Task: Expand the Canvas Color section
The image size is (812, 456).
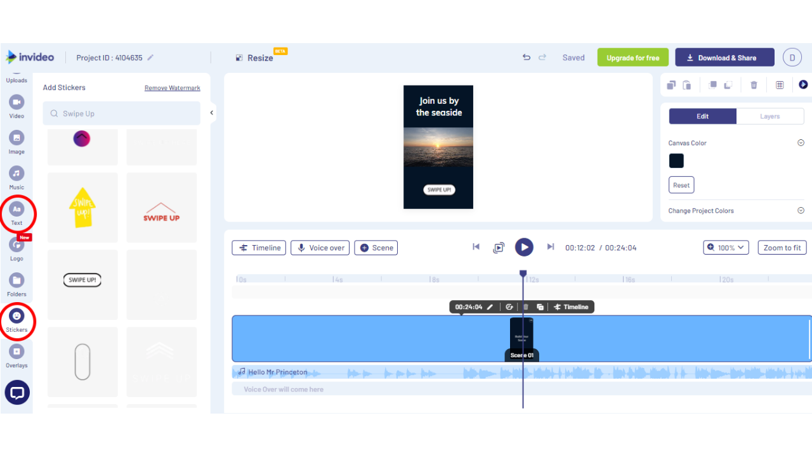Action: 801,143
